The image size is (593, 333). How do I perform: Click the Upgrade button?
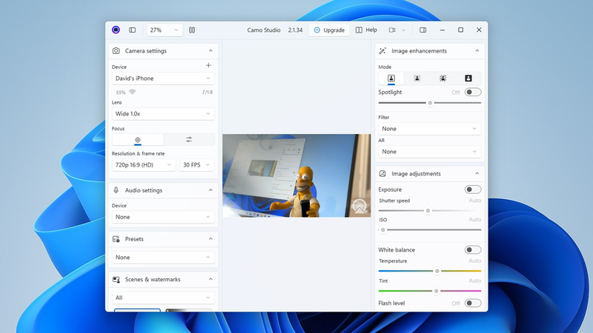coord(329,30)
